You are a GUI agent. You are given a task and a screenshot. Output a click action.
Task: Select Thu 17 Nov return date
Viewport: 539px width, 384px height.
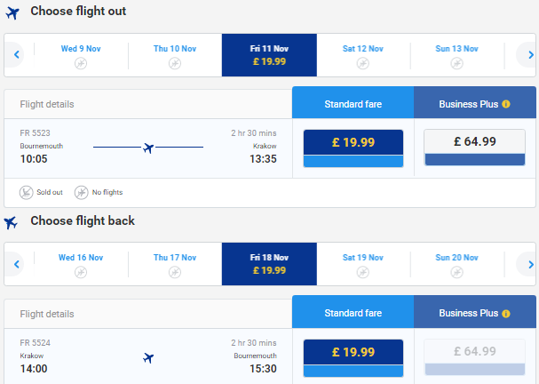click(175, 264)
